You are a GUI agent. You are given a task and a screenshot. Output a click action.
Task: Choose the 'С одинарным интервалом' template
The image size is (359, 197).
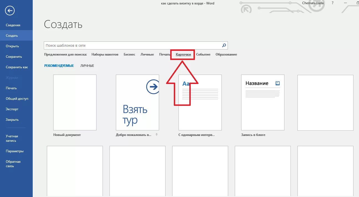(x=200, y=103)
